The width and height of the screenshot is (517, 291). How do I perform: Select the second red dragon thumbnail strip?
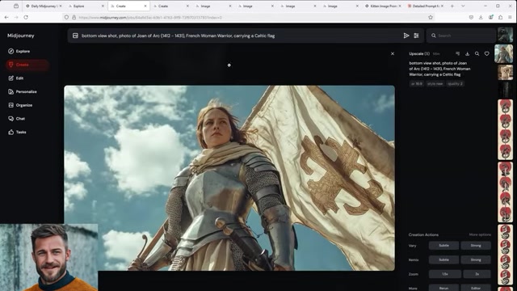505,192
